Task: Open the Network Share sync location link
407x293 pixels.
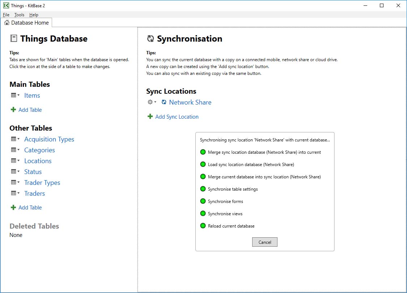Action: [x=190, y=102]
